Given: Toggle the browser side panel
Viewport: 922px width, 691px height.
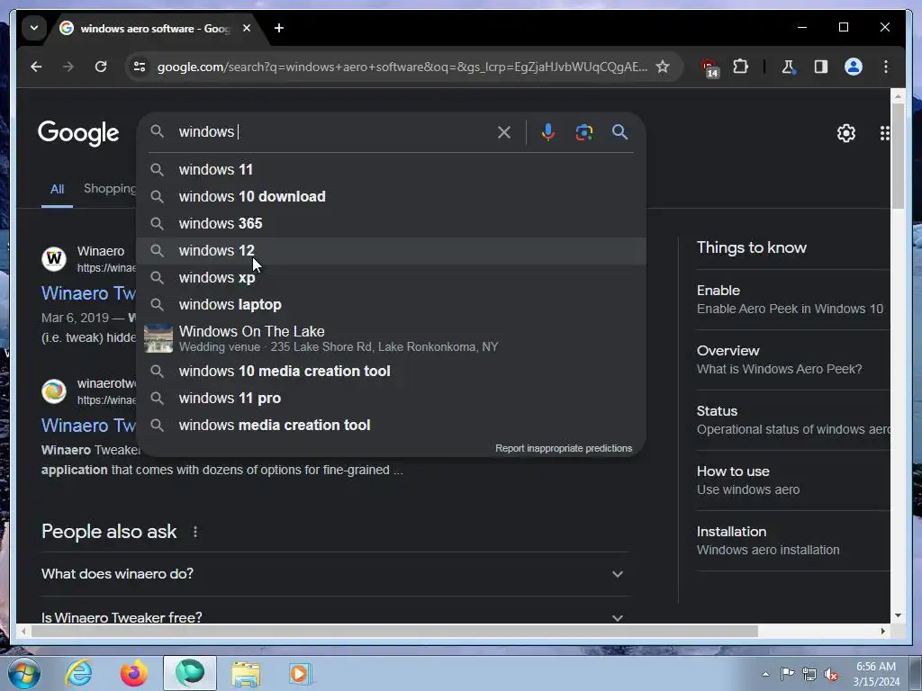Looking at the screenshot, I should click(821, 67).
